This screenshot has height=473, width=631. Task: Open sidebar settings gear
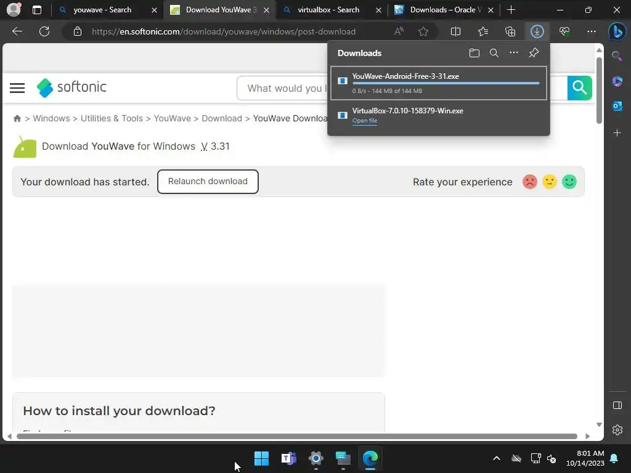(617, 430)
